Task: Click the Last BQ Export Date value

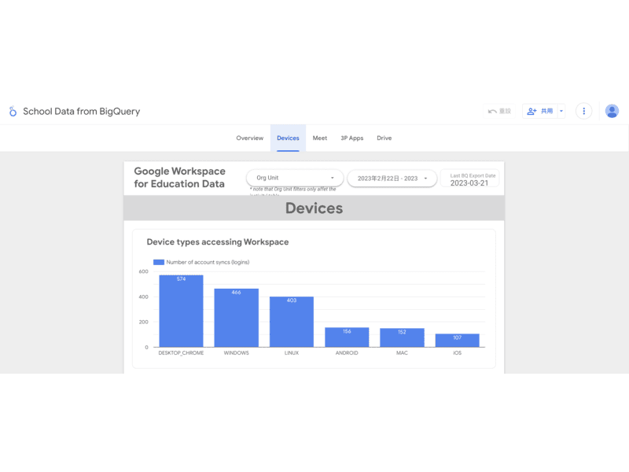Action: coord(469,183)
